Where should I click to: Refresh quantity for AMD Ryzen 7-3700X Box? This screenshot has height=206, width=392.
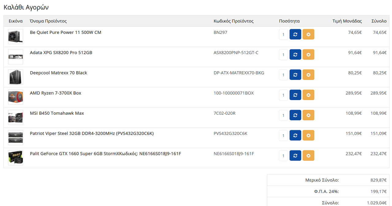(x=295, y=95)
